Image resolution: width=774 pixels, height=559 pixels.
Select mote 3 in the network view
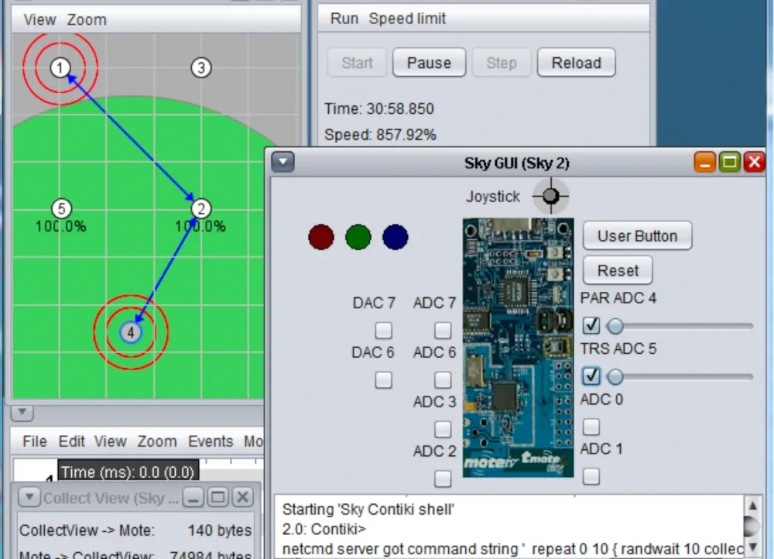(201, 68)
